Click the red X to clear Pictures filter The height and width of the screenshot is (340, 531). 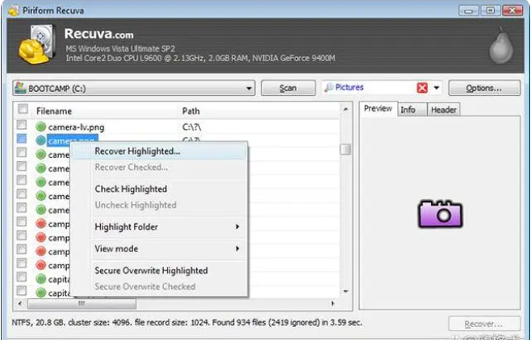click(x=422, y=88)
